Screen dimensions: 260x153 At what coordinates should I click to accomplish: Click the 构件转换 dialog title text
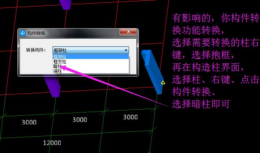coord(36,33)
